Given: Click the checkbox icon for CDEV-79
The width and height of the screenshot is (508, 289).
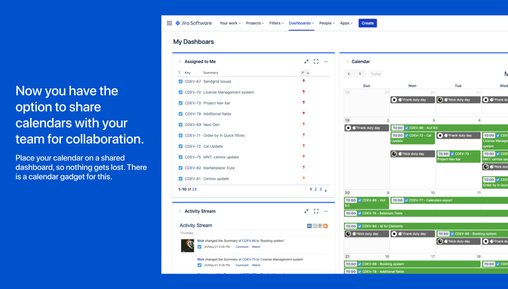Looking at the screenshot, I should point(180,114).
